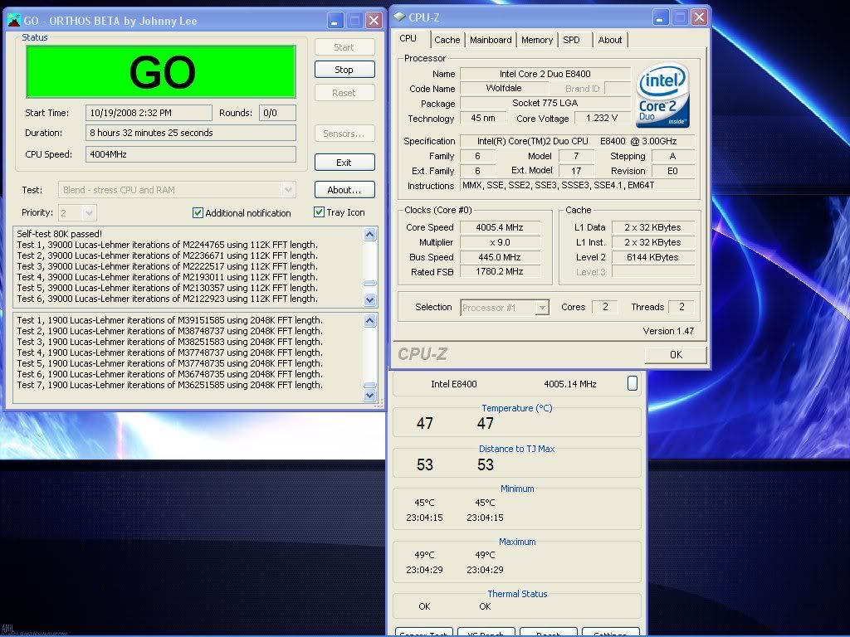Click the Core Speed value 4005.4 MHz

[500, 227]
